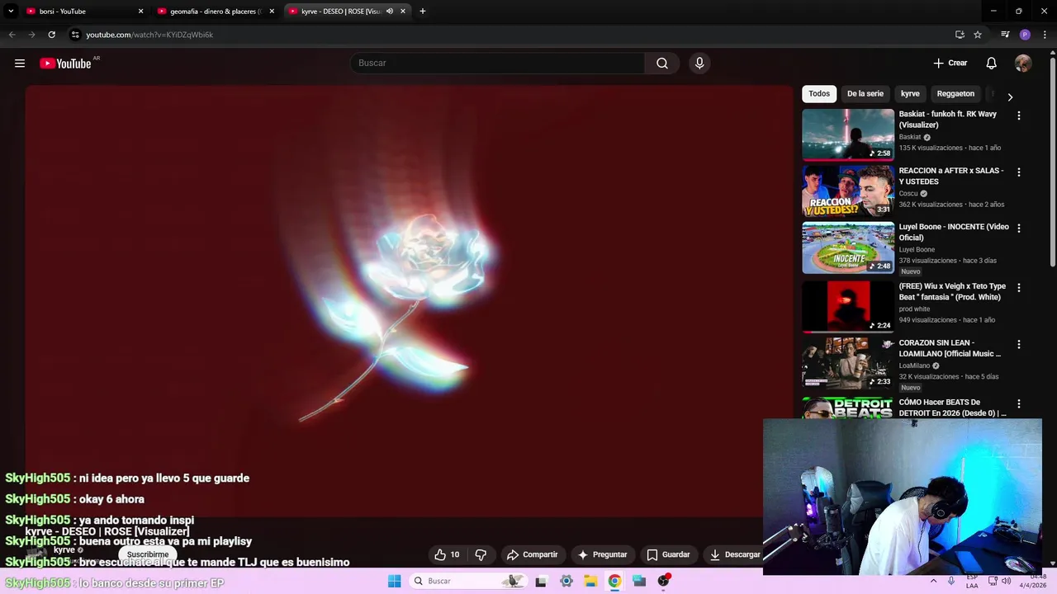Image resolution: width=1057 pixels, height=594 pixels.
Task: Select the Reggaeton filter chip
Action: tap(955, 93)
